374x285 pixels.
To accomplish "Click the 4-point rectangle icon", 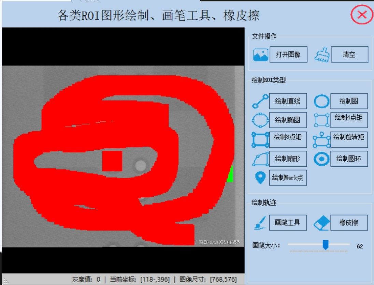I will click(x=322, y=120).
